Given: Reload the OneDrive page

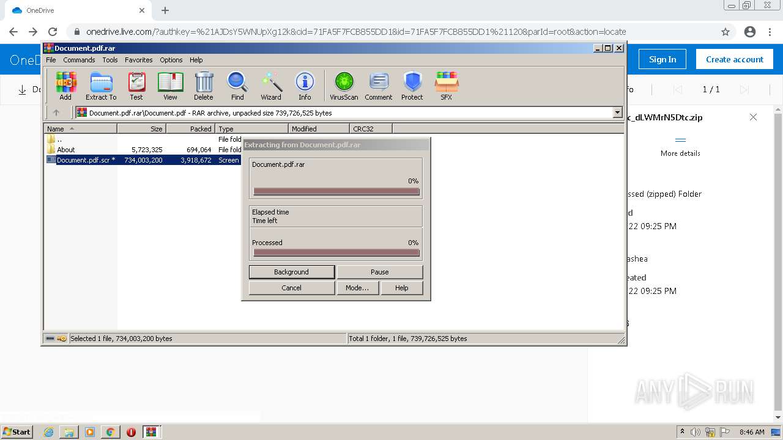Looking at the screenshot, I should tap(53, 32).
